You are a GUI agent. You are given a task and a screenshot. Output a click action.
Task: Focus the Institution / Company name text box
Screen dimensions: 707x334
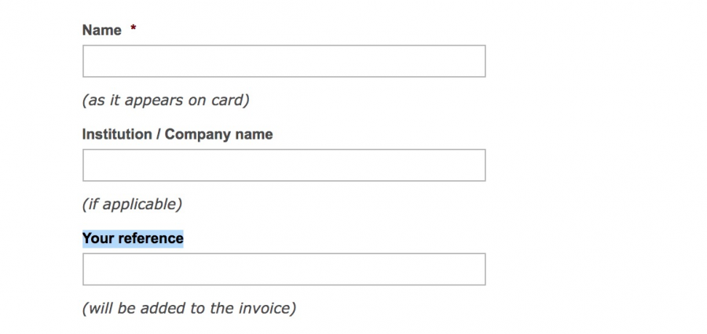pos(284,165)
